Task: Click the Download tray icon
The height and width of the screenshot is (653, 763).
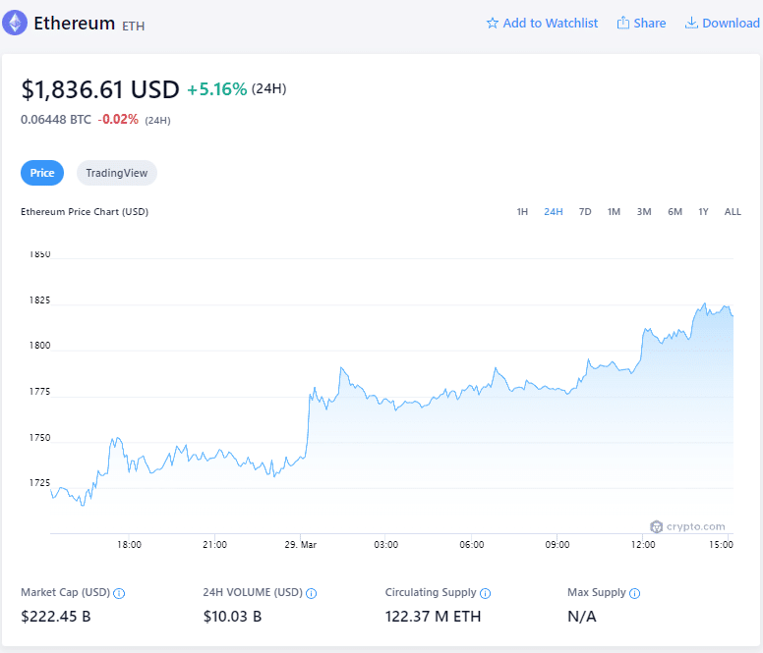Action: [691, 23]
